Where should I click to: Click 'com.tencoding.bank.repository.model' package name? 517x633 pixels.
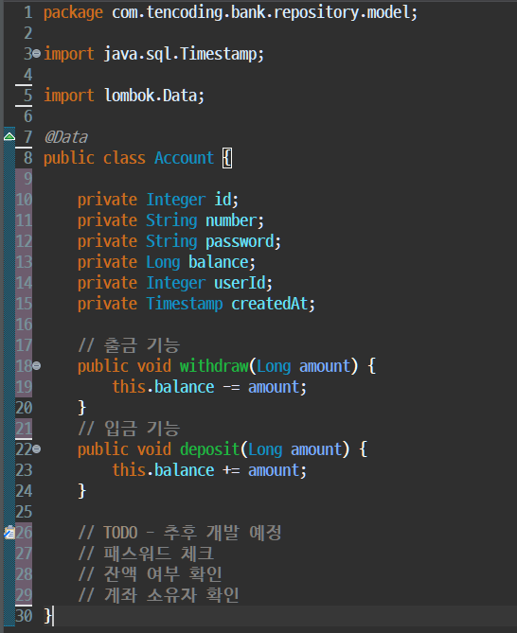pyautogui.click(x=261, y=12)
